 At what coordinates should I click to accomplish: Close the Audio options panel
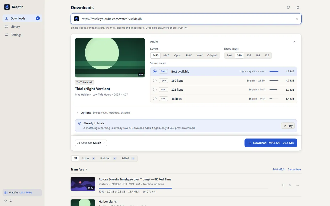tap(294, 41)
